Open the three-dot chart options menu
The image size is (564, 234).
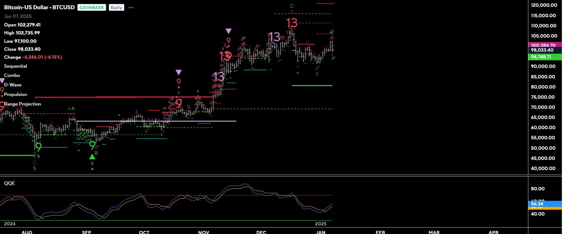point(131,8)
